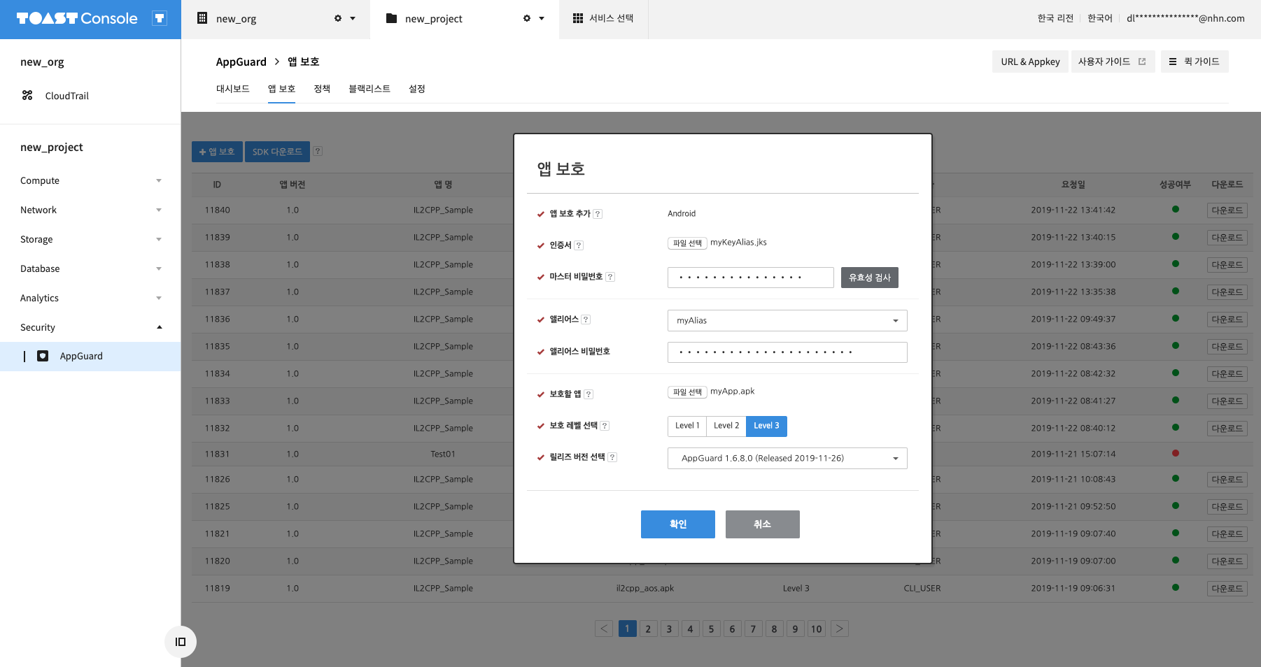The height and width of the screenshot is (667, 1261).
Task: Open new_project dropdown arrow
Action: coord(542,19)
